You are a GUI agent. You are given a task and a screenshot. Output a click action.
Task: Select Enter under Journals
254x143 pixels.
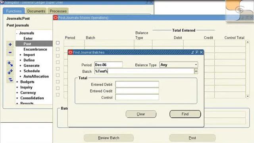tap(28, 39)
